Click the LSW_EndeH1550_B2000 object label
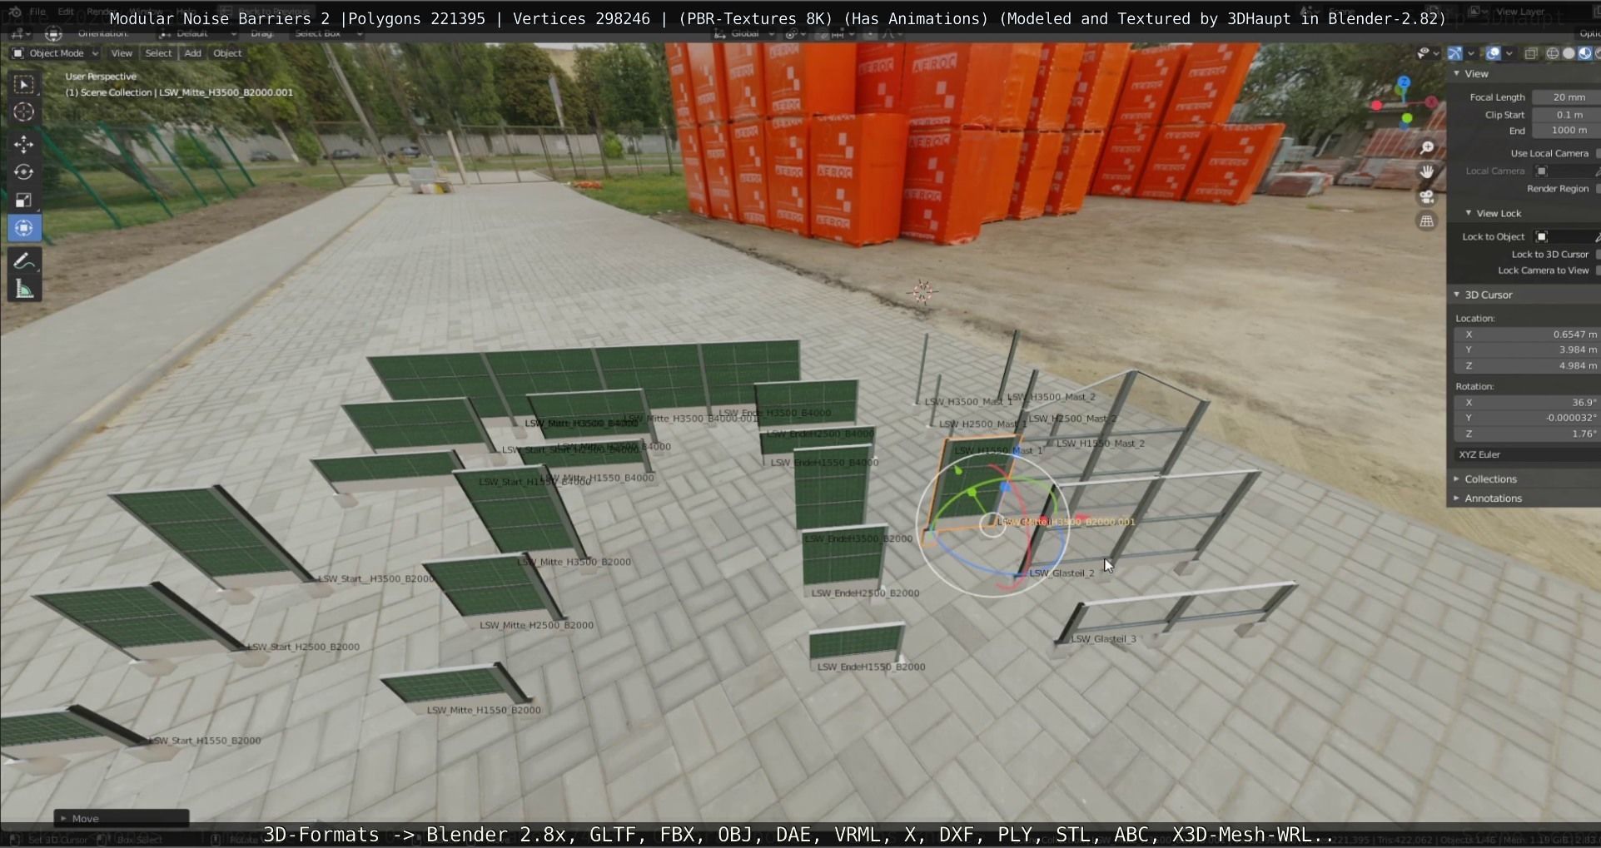 pos(871,667)
